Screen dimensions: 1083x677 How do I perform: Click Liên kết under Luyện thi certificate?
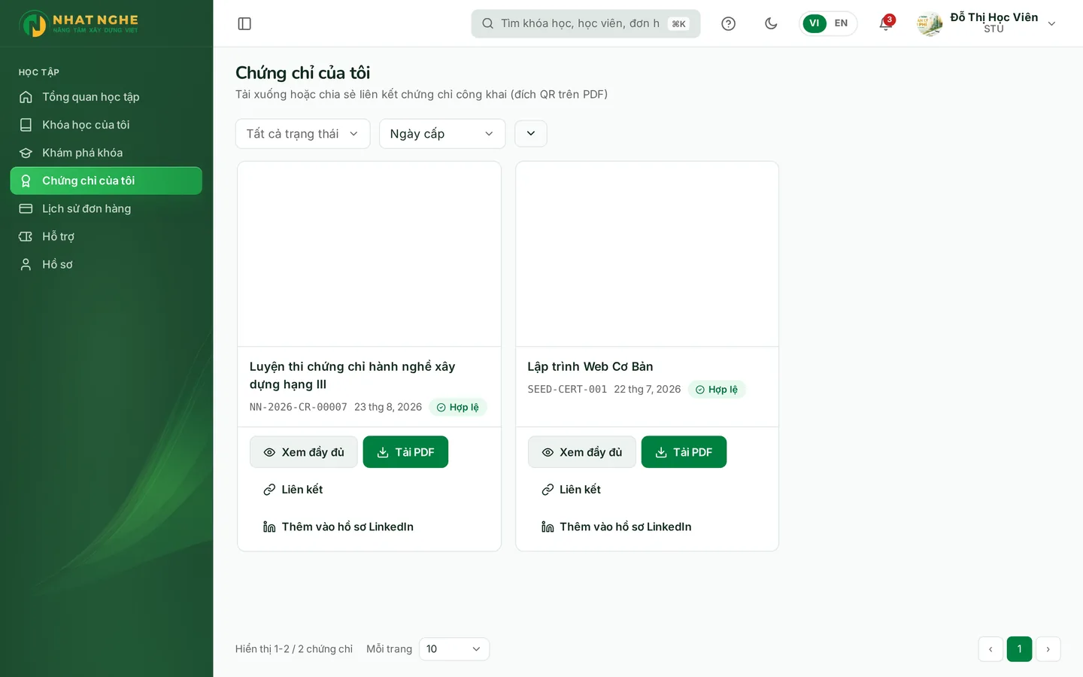coord(293,490)
